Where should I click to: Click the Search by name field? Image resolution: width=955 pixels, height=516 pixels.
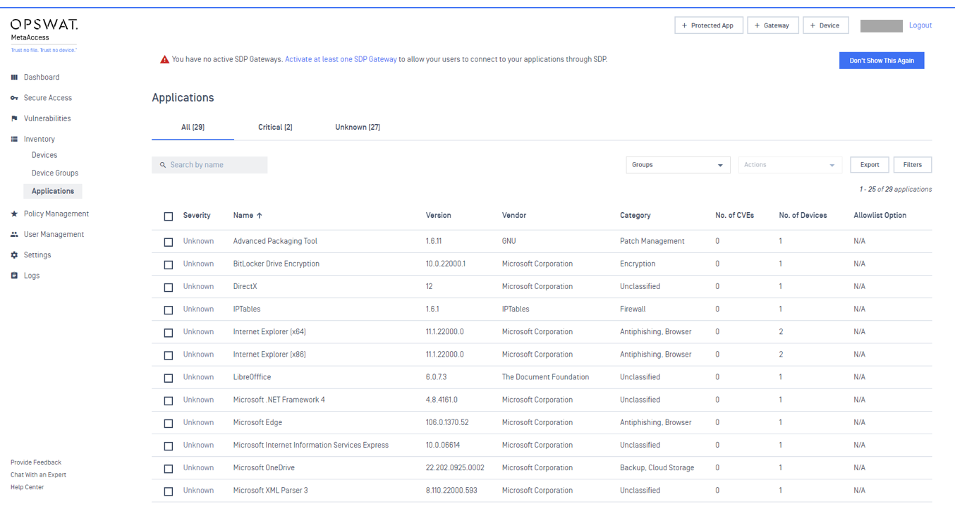pyautogui.click(x=209, y=165)
